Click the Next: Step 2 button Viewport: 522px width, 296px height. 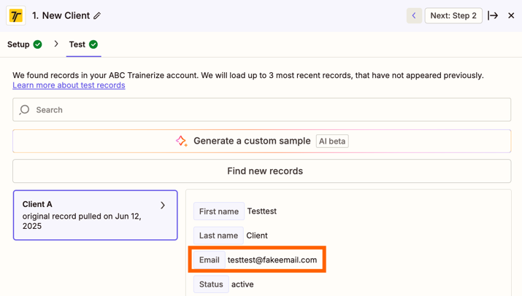click(453, 15)
